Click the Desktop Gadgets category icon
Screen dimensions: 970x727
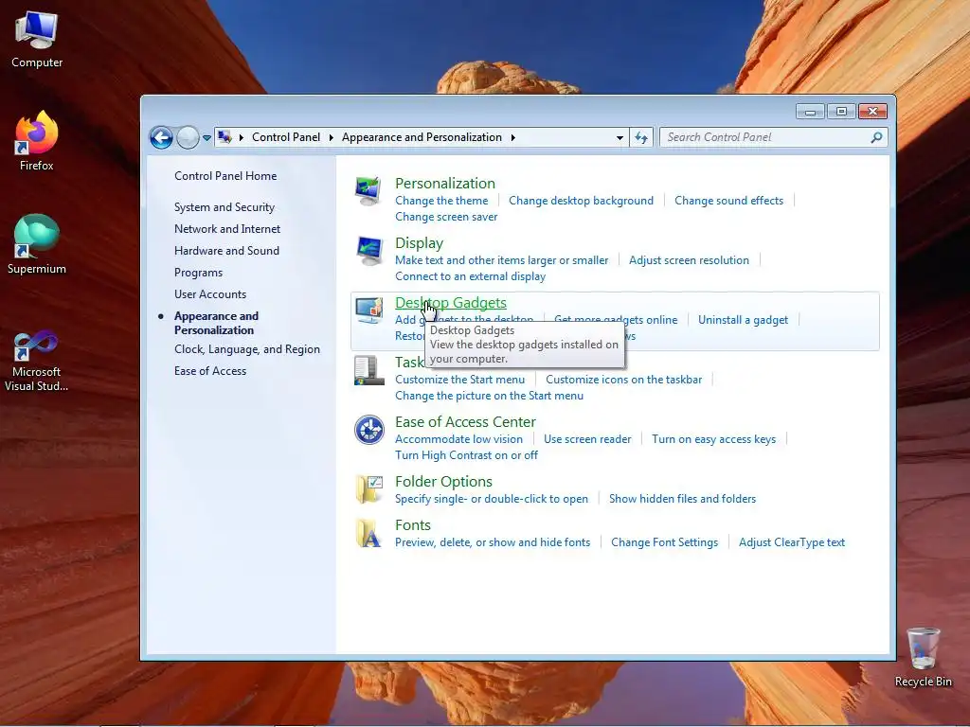[x=368, y=310]
